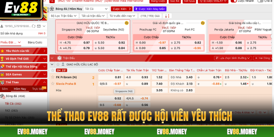Toggle the star next to 2H 23' timer
This screenshot has height=137, width=274.
click(x=53, y=71)
